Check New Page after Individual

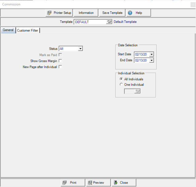(x=60, y=67)
